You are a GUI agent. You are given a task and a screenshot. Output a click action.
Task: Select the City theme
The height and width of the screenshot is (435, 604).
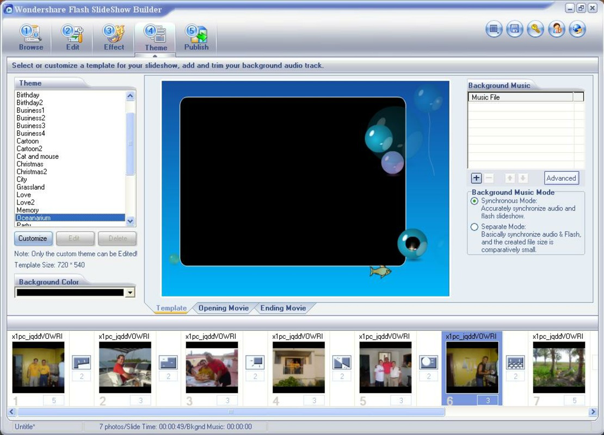[70, 179]
